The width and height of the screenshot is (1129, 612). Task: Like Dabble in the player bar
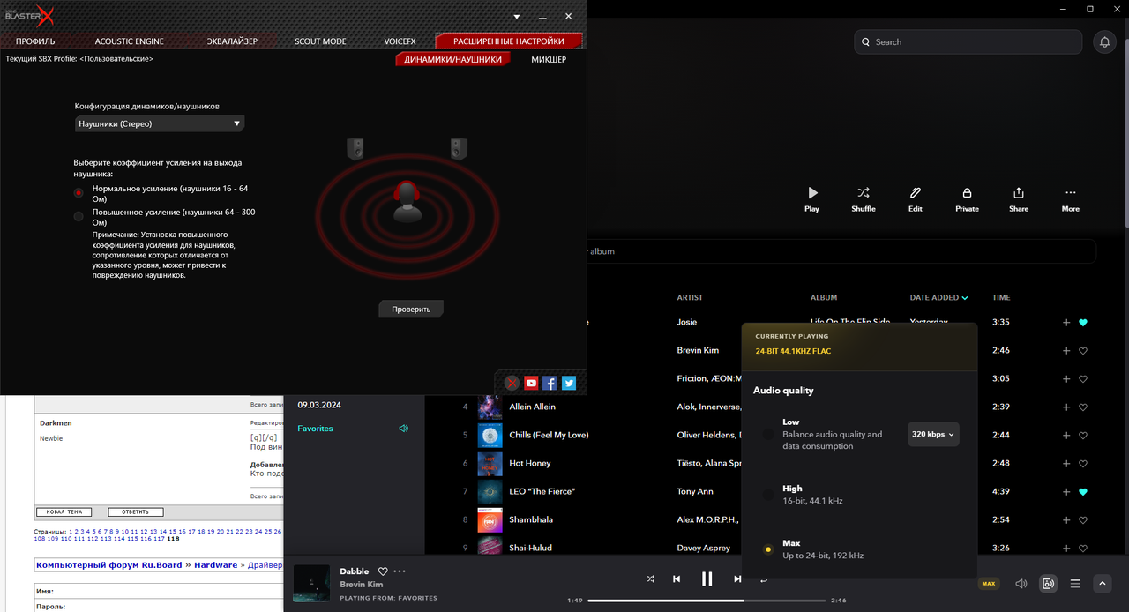[x=383, y=571]
